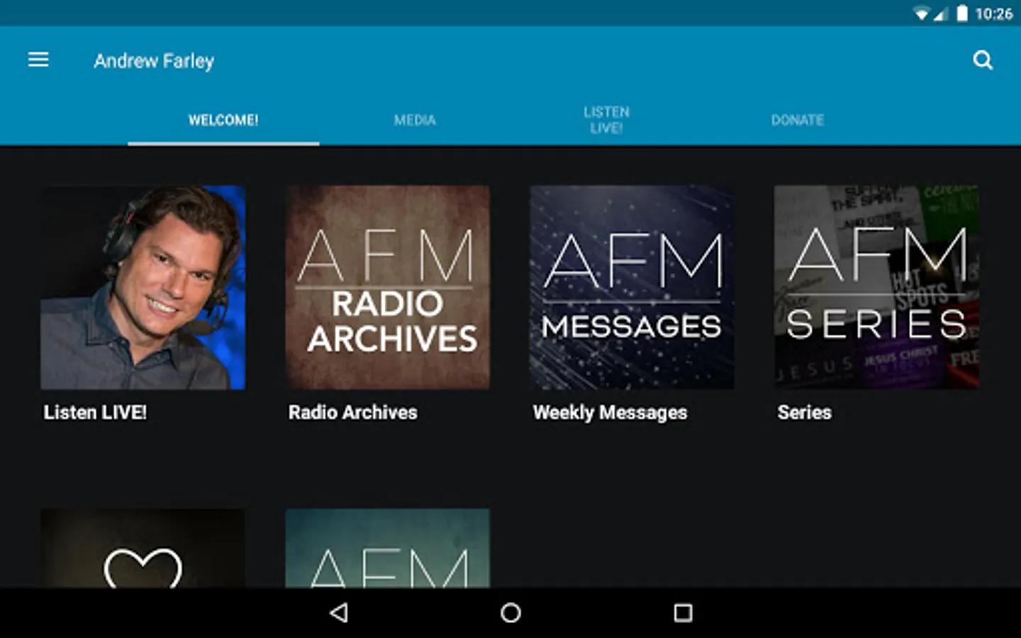Tap the search magnifier icon
The height and width of the screenshot is (638, 1021).
pyautogui.click(x=983, y=60)
